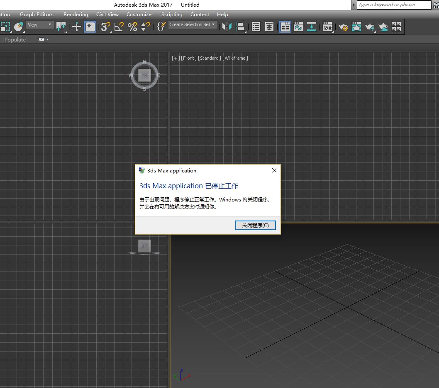Open Render Setup teapot-with-gear icon
Screen dimensions: 439x388
[343, 27]
